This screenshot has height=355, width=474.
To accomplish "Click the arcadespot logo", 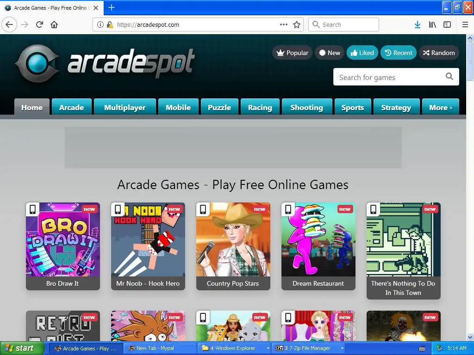I will coord(105,63).
